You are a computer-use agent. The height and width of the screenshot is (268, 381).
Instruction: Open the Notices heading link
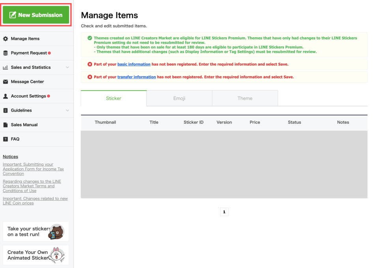pos(10,156)
